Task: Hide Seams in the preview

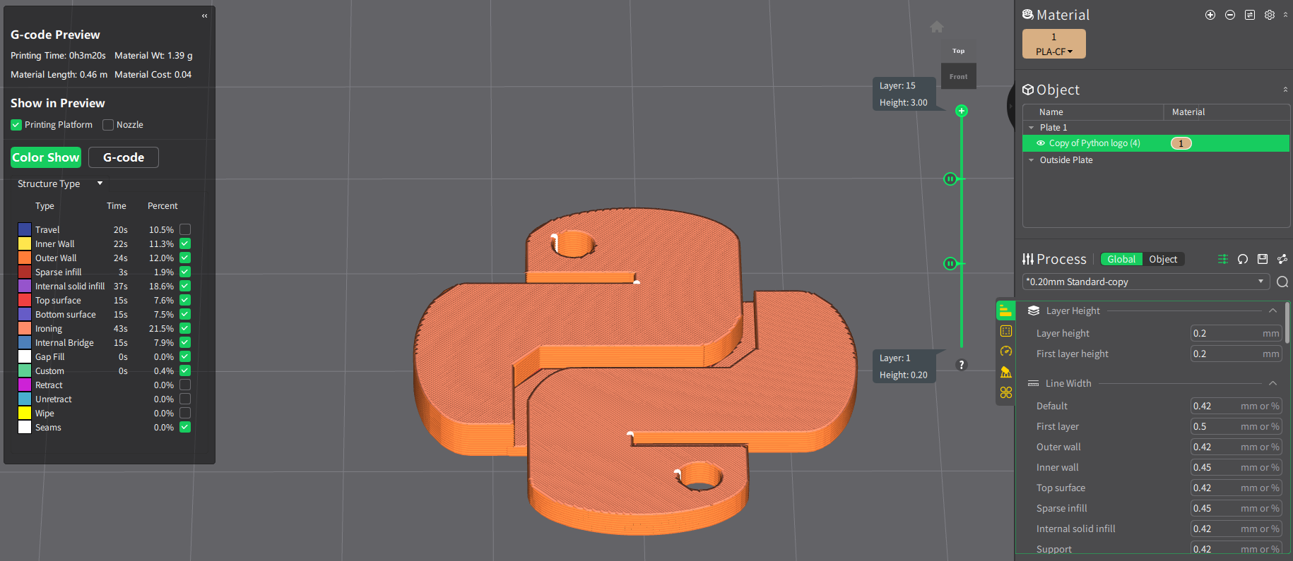Action: pyautogui.click(x=185, y=427)
